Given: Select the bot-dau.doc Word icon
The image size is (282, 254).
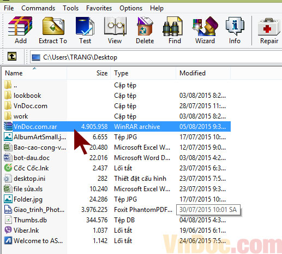Looking at the screenshot, I should coord(8,157).
